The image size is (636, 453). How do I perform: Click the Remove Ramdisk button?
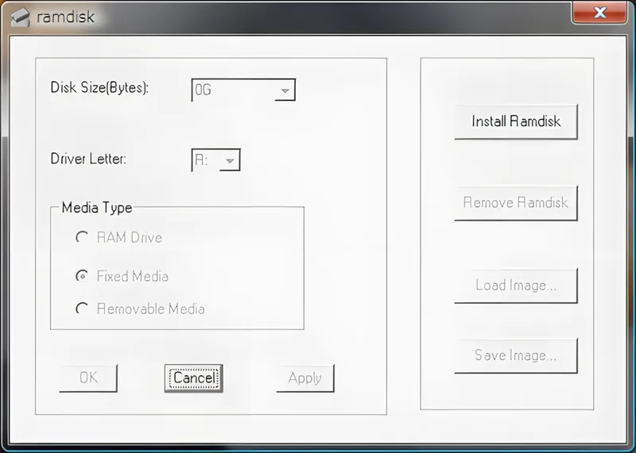pos(515,202)
